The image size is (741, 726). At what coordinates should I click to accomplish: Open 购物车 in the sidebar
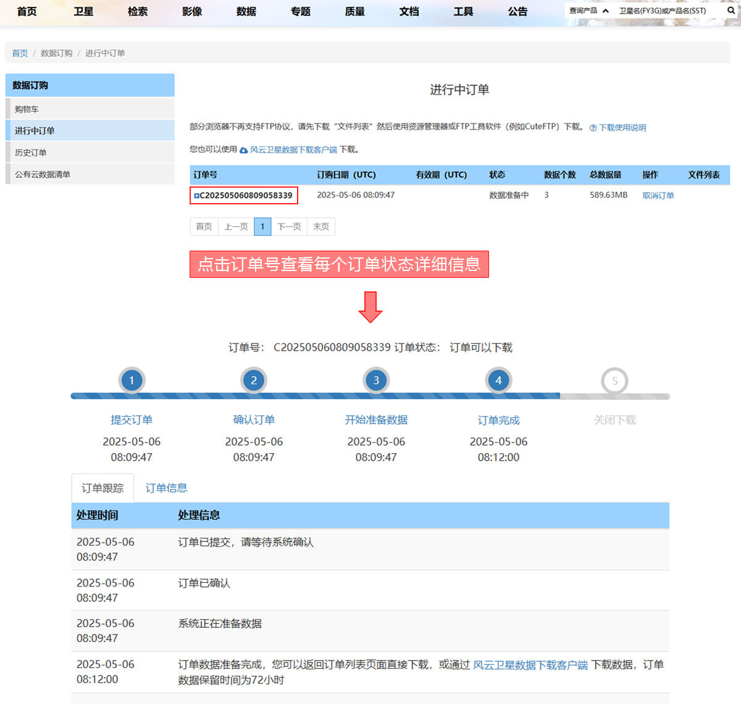[x=27, y=109]
